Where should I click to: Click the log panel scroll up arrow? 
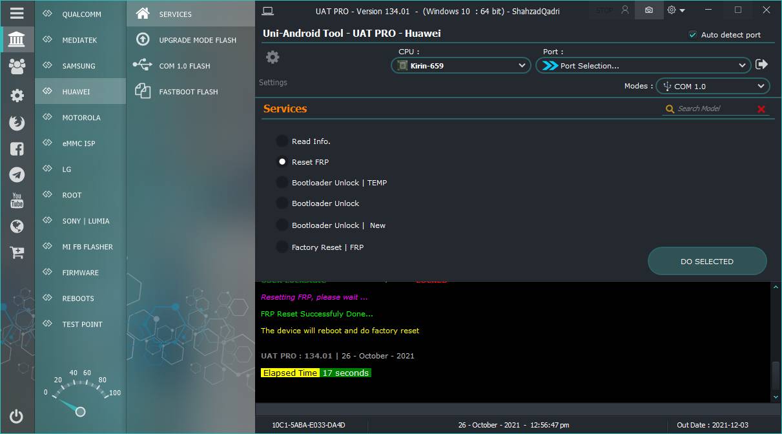776,286
